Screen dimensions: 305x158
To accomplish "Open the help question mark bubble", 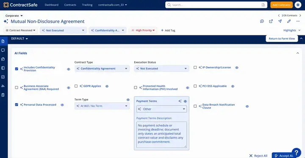I will 296,153.
